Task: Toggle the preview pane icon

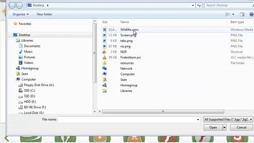Action: (x=242, y=14)
